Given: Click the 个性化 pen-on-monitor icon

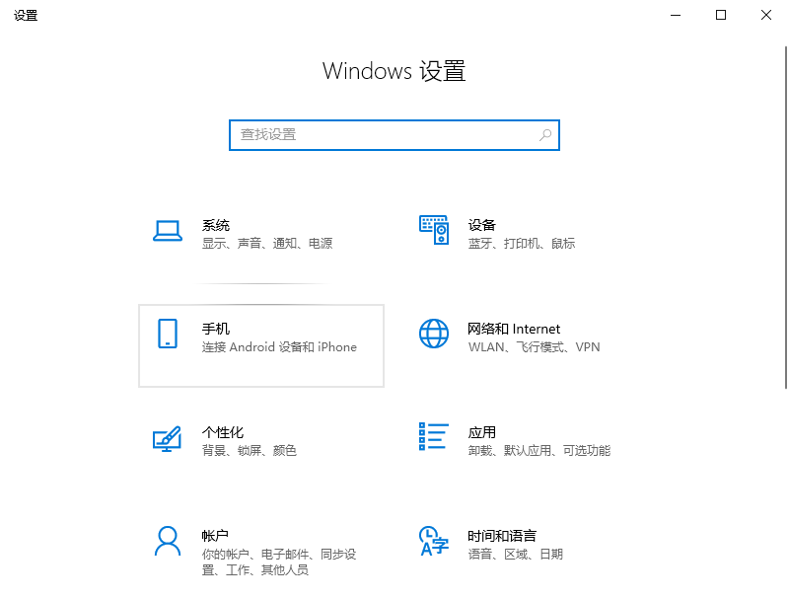Looking at the screenshot, I should coord(168,438).
